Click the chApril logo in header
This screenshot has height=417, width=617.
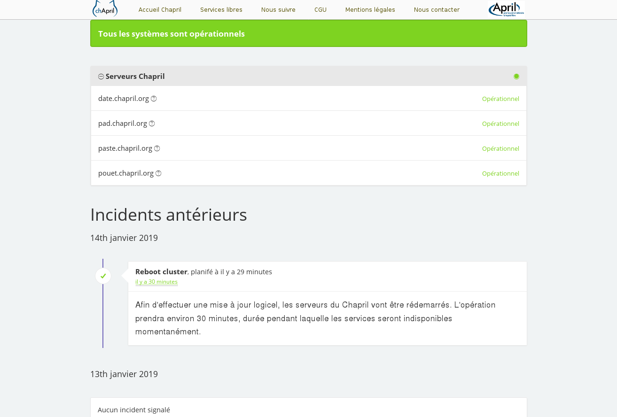(x=105, y=8)
